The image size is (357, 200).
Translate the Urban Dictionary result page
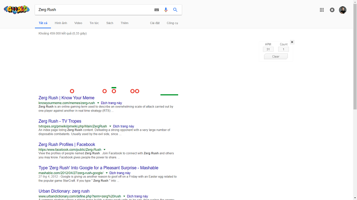pos(137,196)
